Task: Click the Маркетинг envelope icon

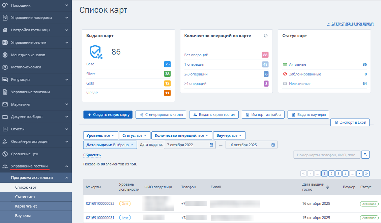Action: tap(5, 104)
